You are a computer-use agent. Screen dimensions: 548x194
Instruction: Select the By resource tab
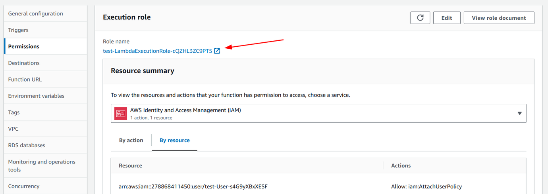pos(175,140)
